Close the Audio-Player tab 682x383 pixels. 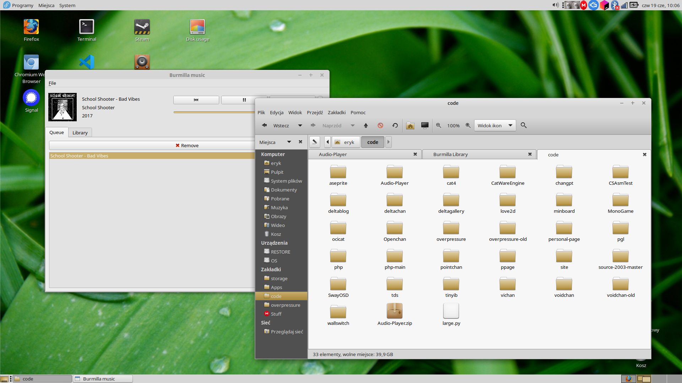415,155
